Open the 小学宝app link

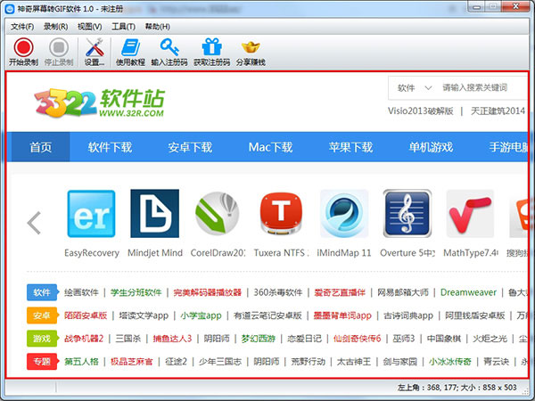click(x=201, y=315)
